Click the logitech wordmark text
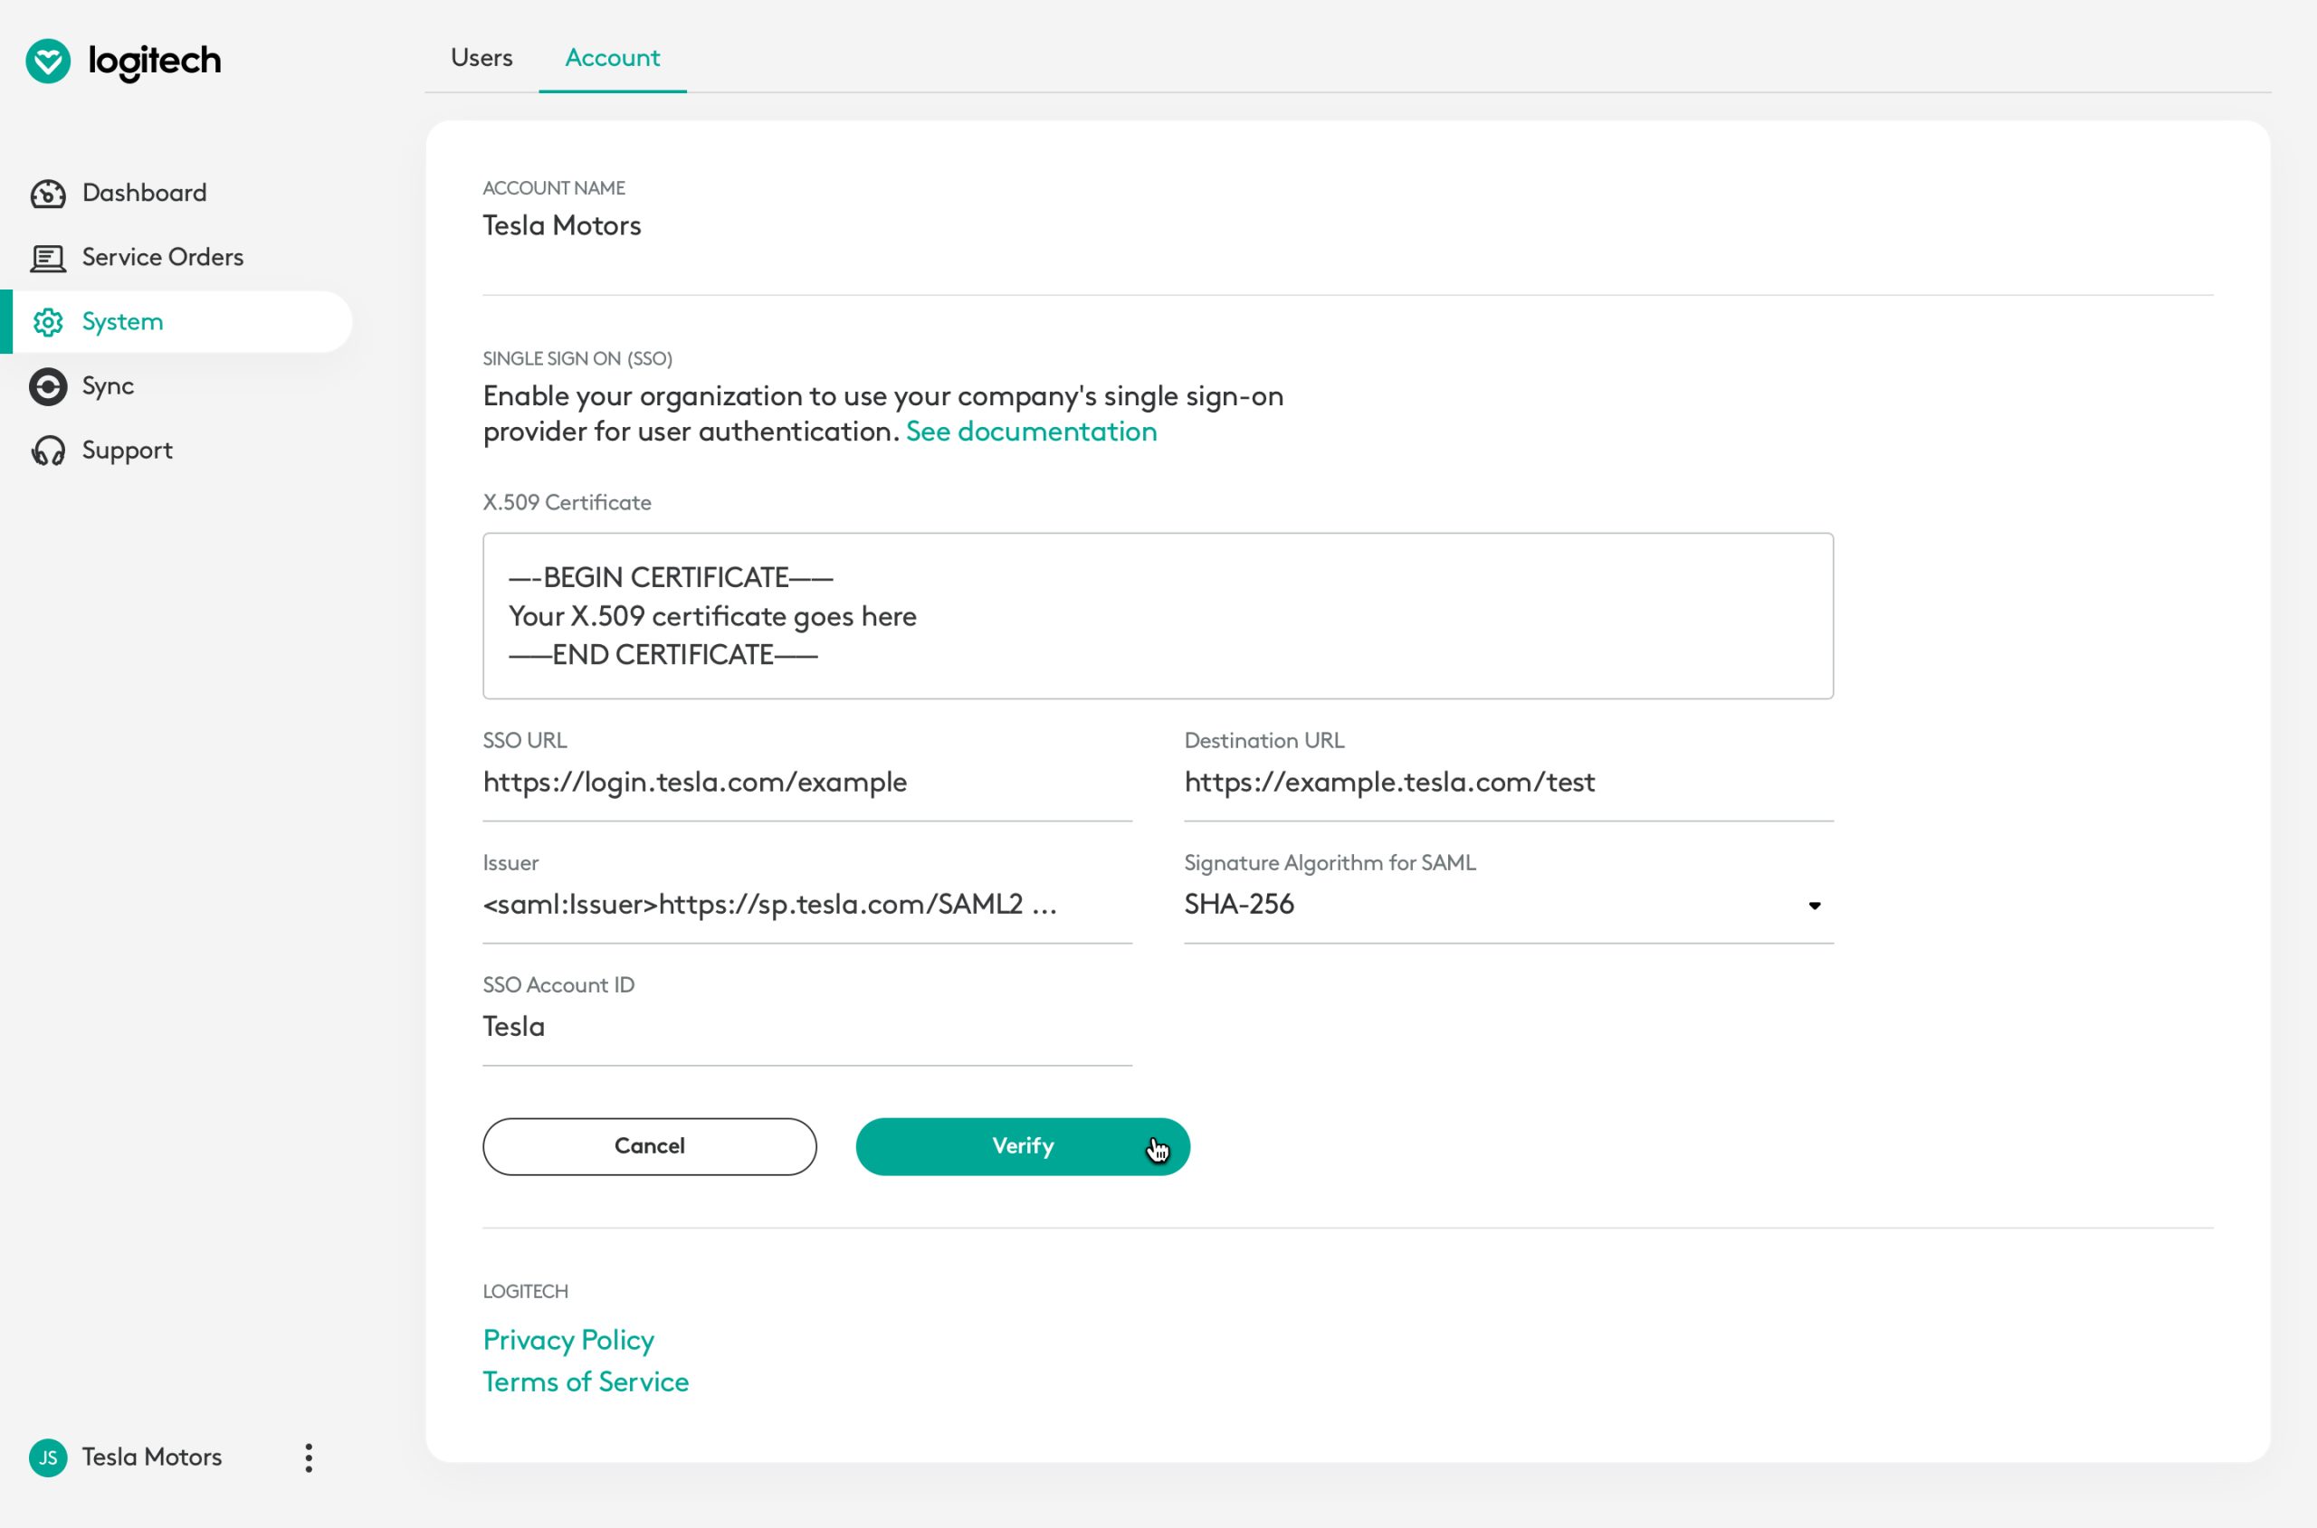 point(154,62)
